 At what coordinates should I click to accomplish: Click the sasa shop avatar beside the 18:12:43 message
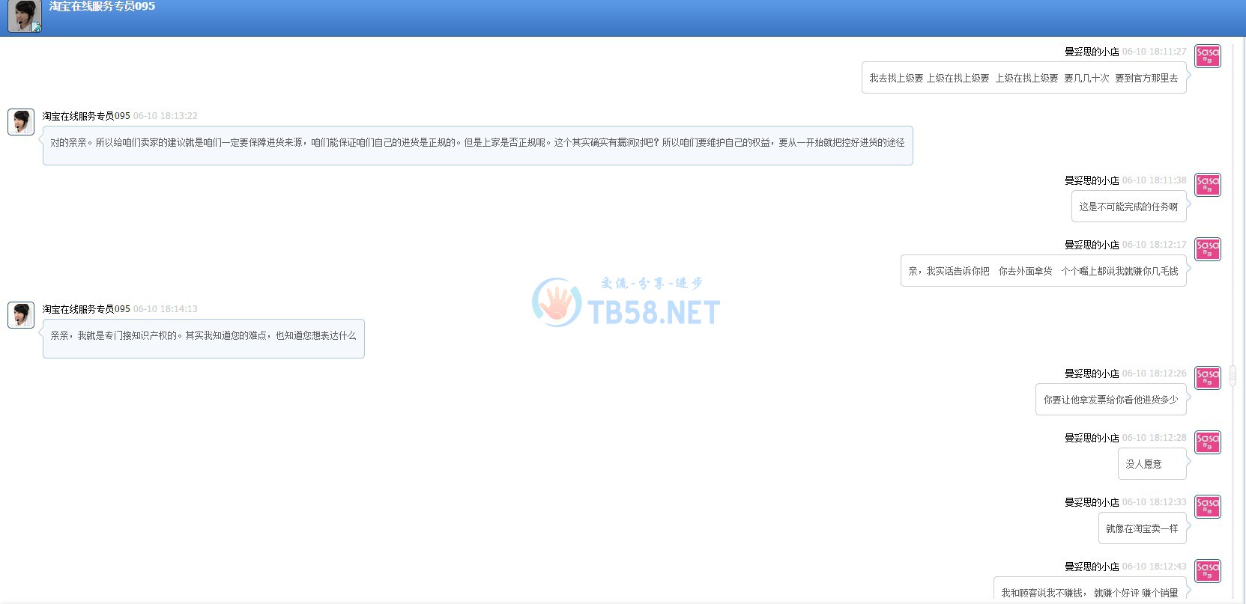[x=1207, y=571]
